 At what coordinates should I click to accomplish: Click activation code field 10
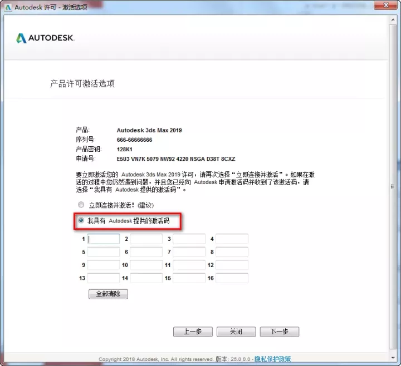coord(146,265)
